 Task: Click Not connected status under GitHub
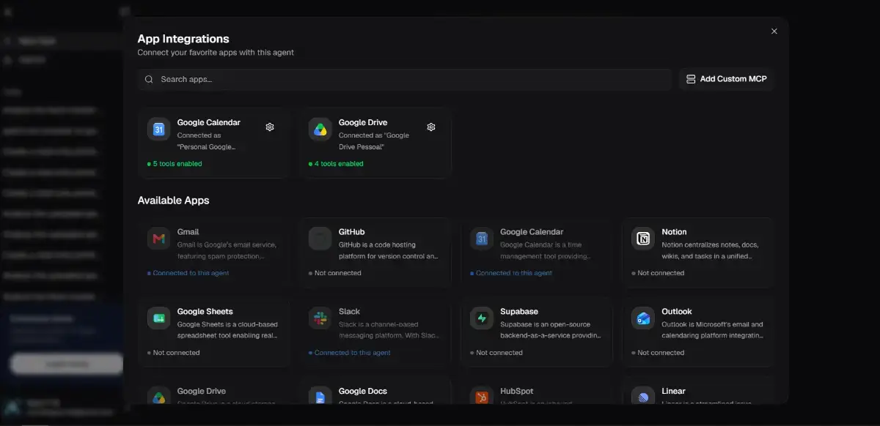(337, 273)
